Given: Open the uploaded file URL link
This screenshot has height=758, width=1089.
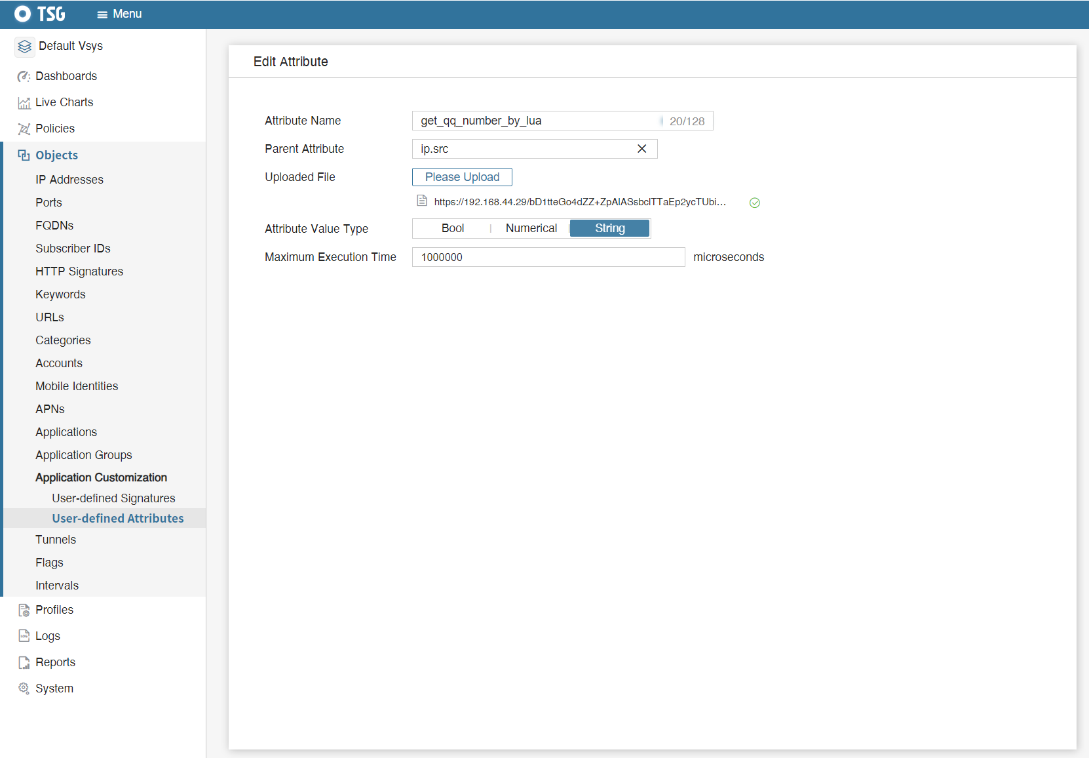Looking at the screenshot, I should 579,202.
